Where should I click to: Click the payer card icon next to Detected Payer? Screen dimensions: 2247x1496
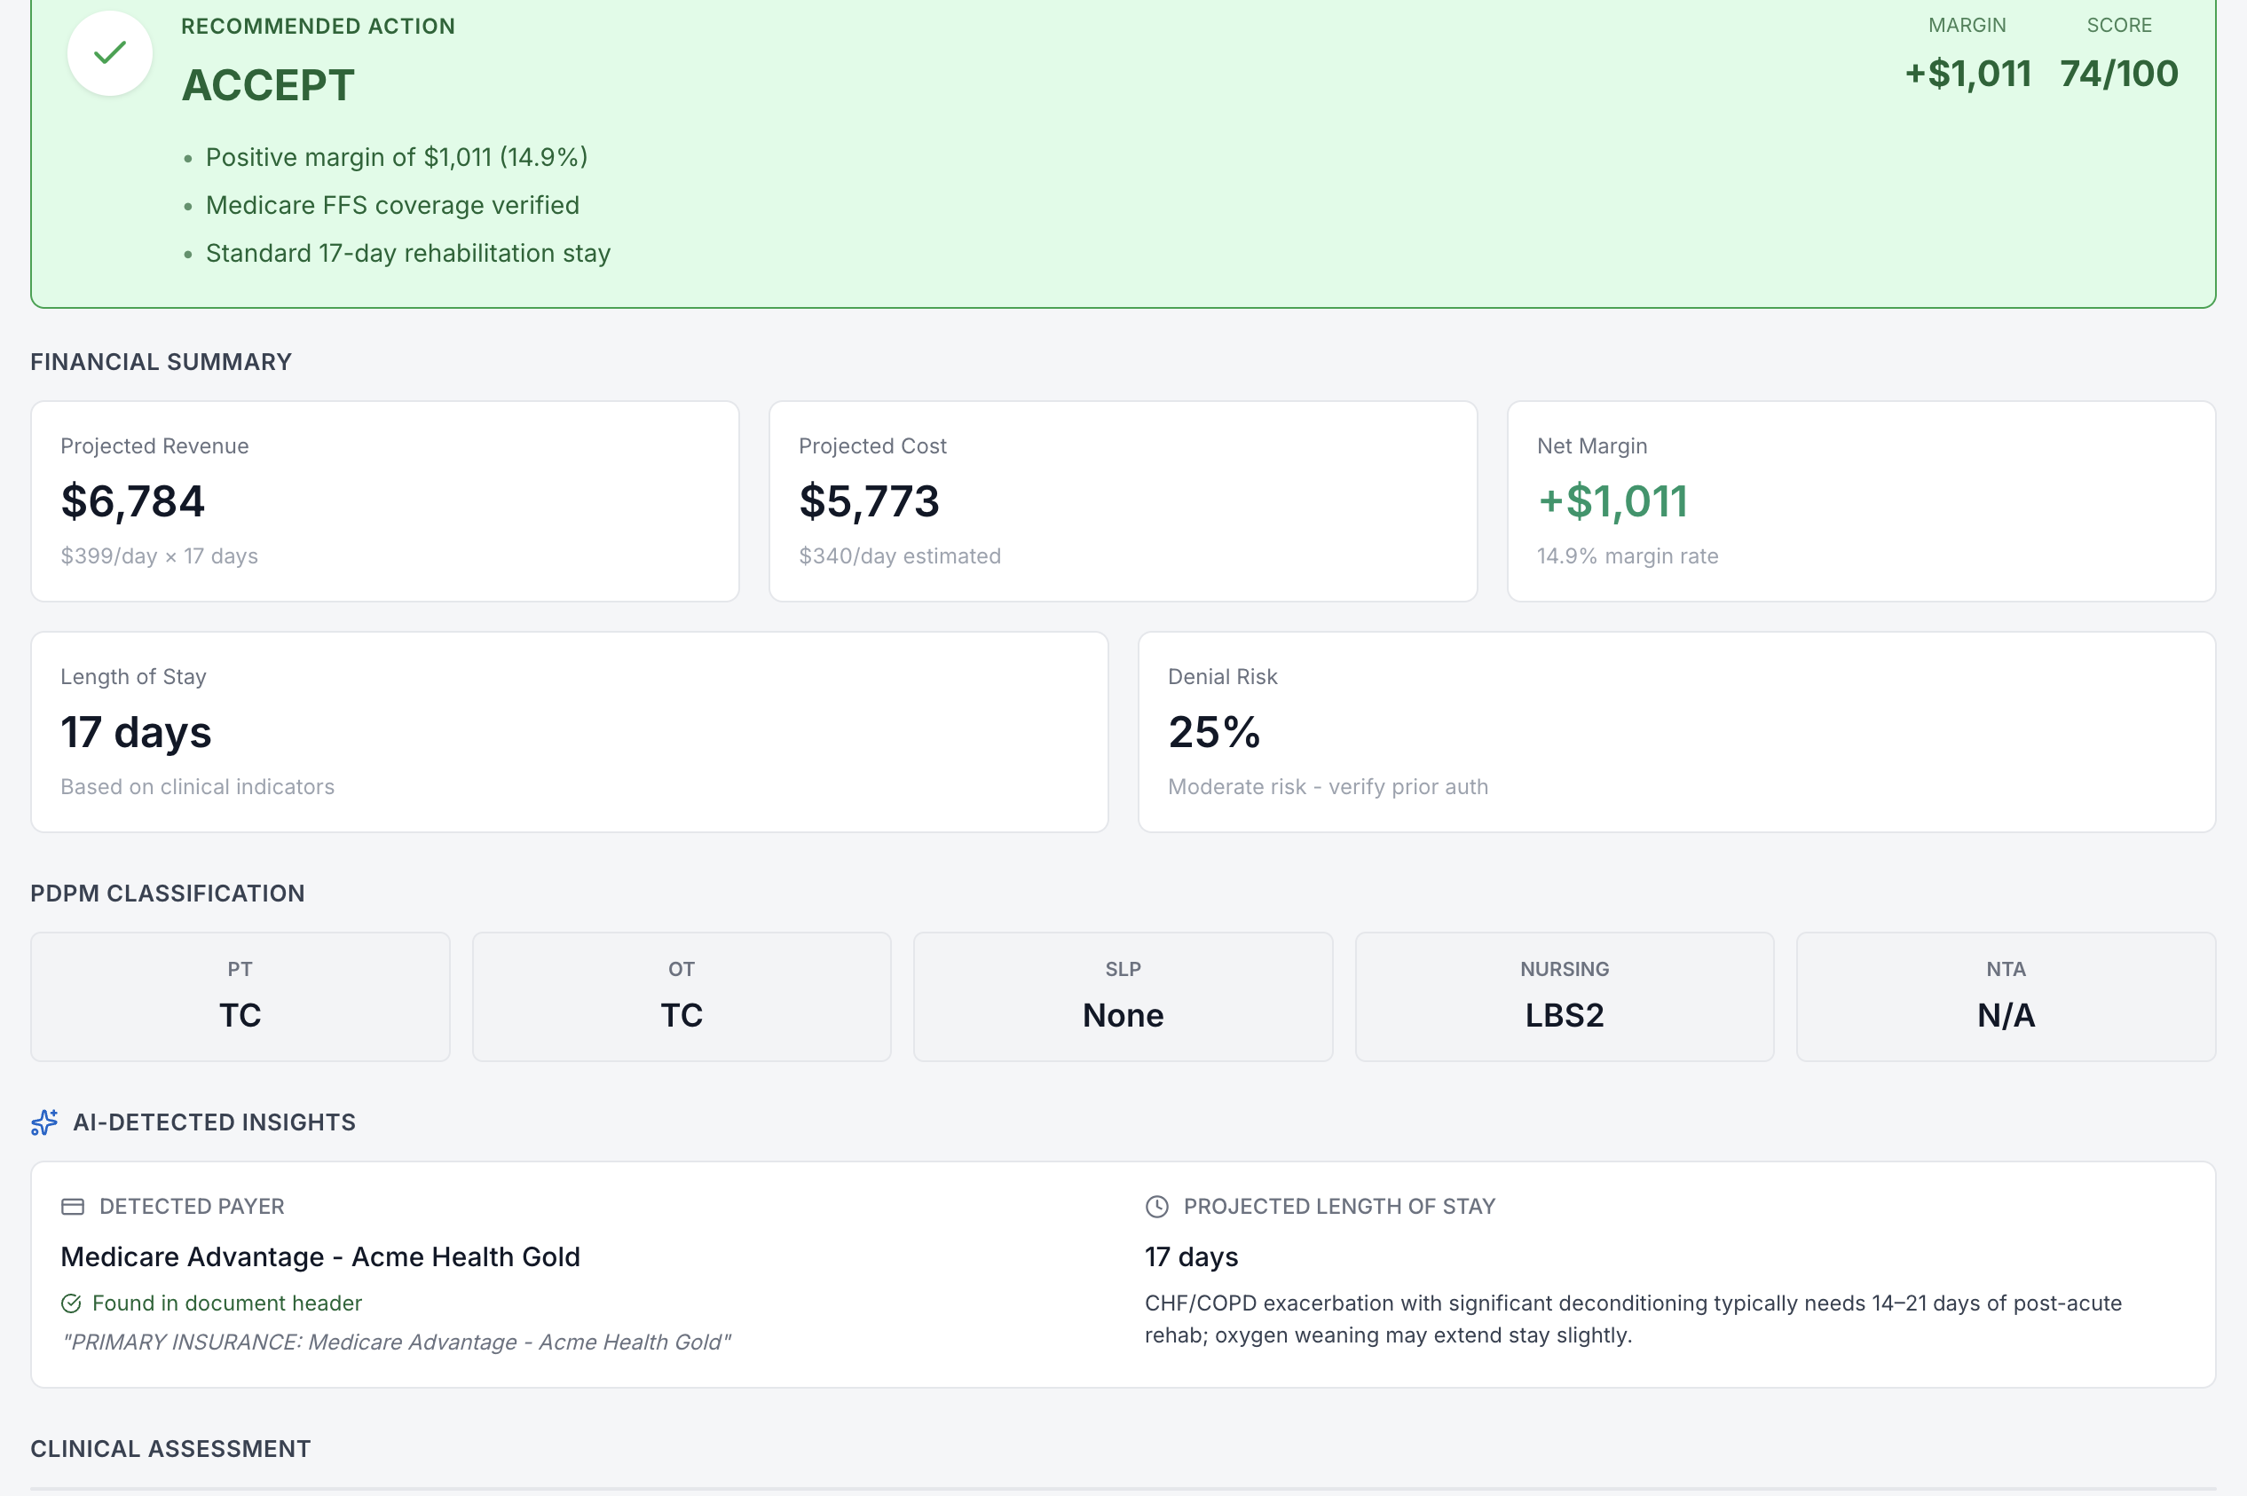(x=72, y=1205)
